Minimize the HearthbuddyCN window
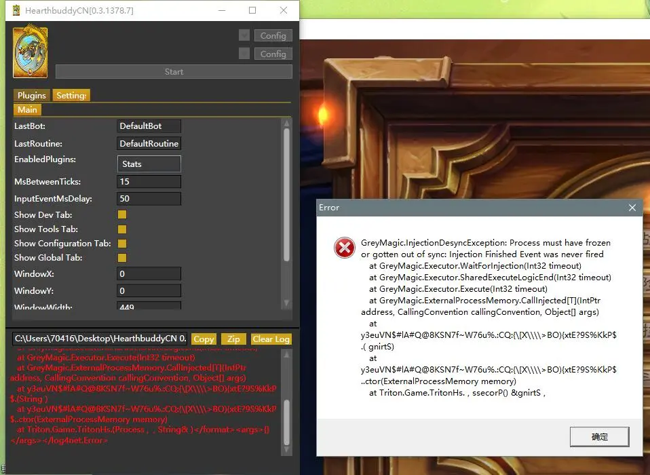The height and width of the screenshot is (475, 650). pos(222,10)
